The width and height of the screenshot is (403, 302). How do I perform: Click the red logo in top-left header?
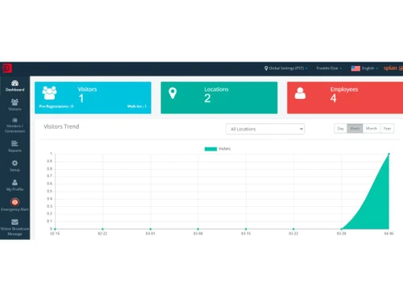7,68
